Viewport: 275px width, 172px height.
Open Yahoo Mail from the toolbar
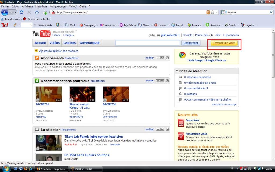(x=70, y=25)
